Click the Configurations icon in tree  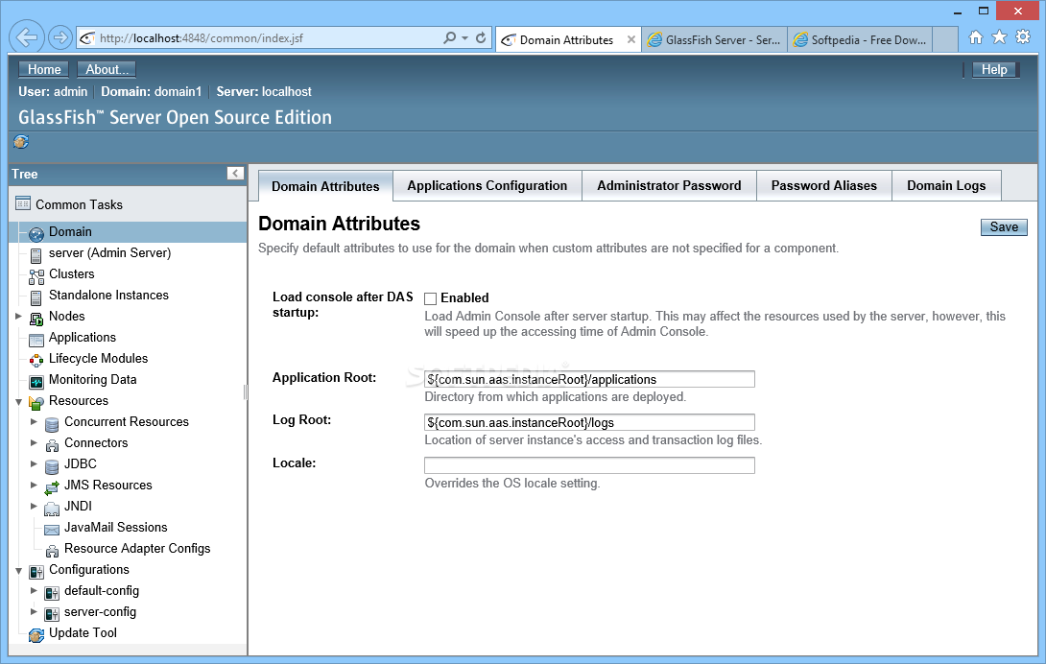point(36,572)
